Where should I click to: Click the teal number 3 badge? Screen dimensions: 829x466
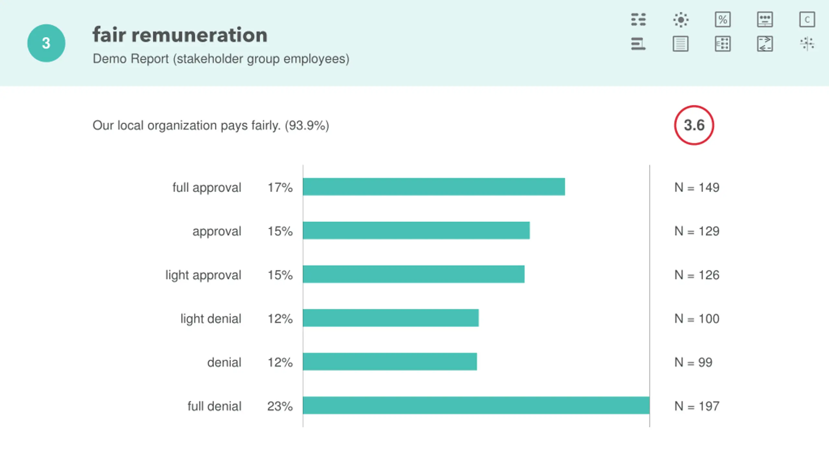click(46, 43)
